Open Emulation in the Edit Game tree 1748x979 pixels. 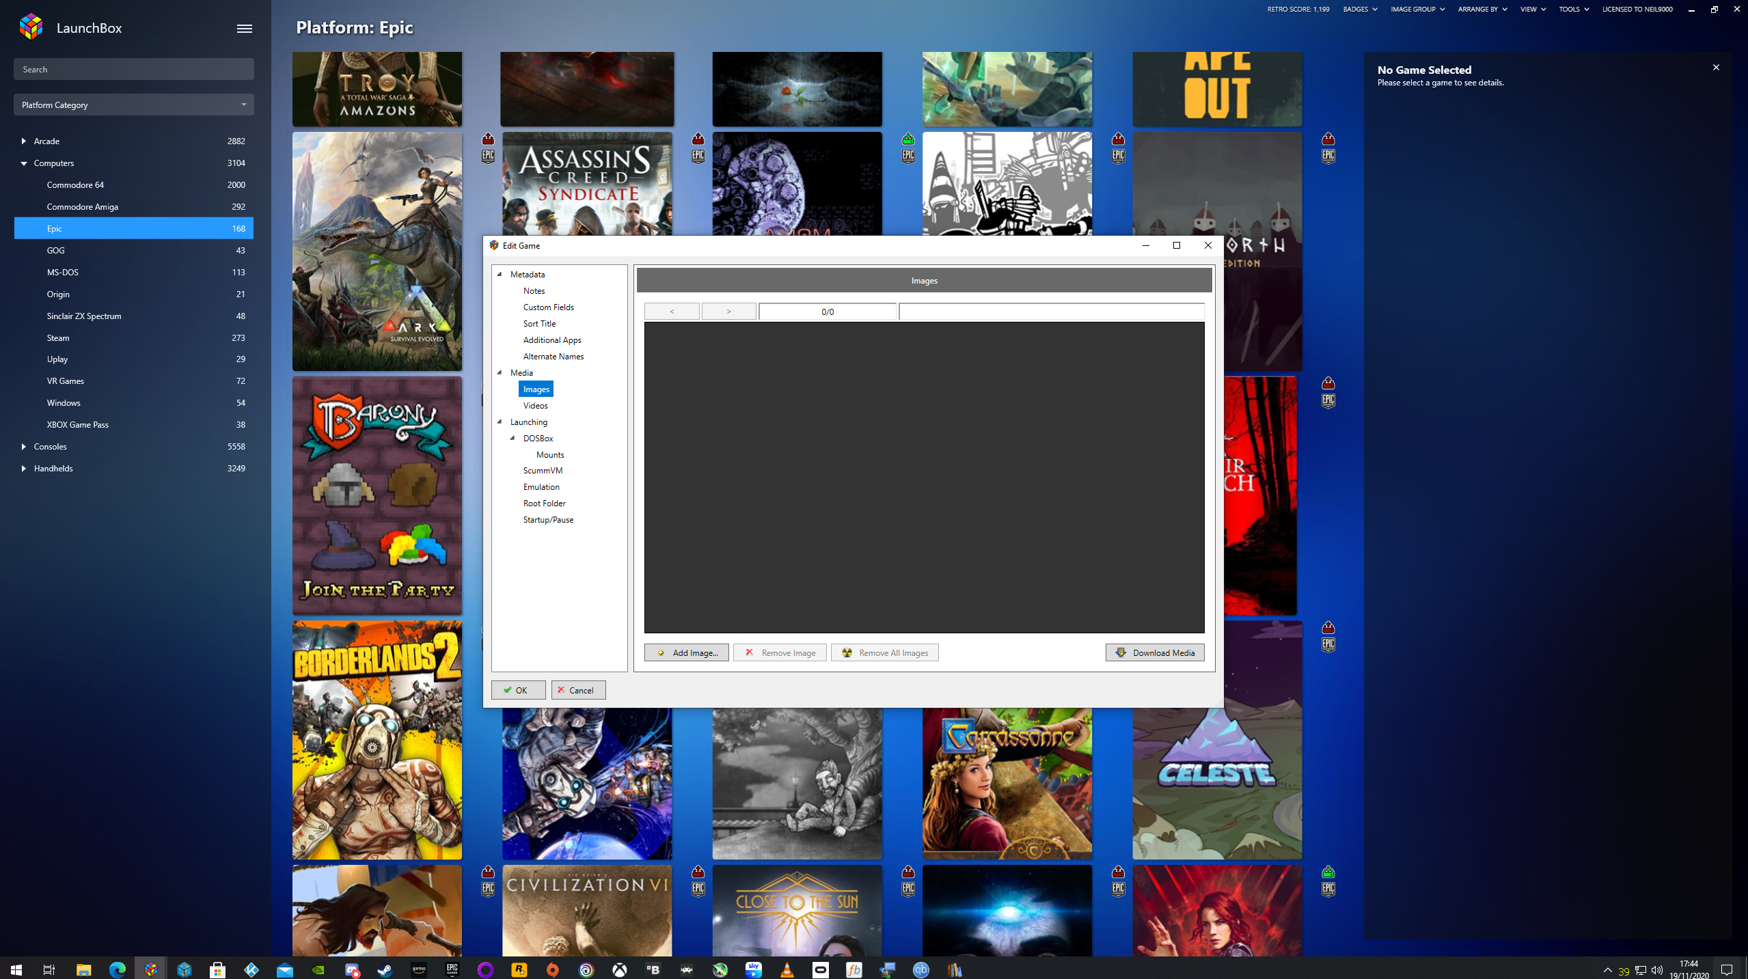541,486
